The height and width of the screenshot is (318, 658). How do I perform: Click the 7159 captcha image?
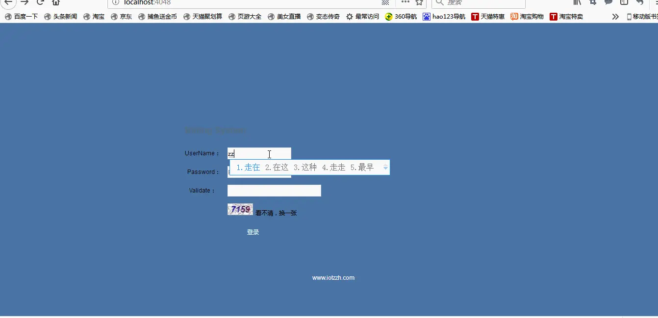pyautogui.click(x=240, y=209)
